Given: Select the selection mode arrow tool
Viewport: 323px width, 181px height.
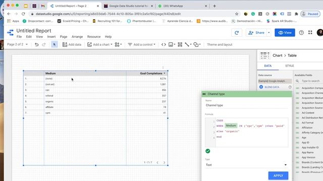Looking at the screenshot, I should (55, 45).
